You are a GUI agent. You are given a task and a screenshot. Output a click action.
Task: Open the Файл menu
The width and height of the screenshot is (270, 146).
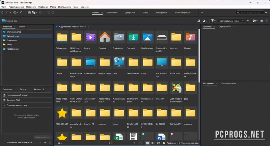tap(4, 7)
